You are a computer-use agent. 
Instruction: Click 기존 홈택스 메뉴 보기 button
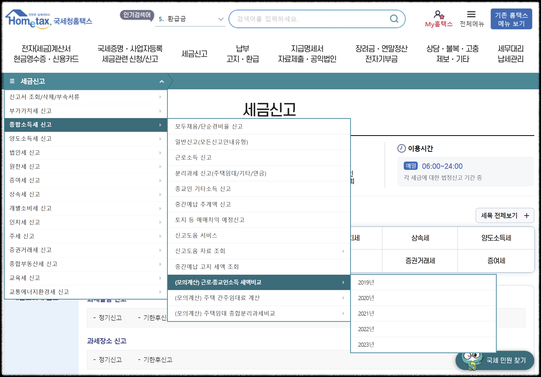(x=511, y=19)
